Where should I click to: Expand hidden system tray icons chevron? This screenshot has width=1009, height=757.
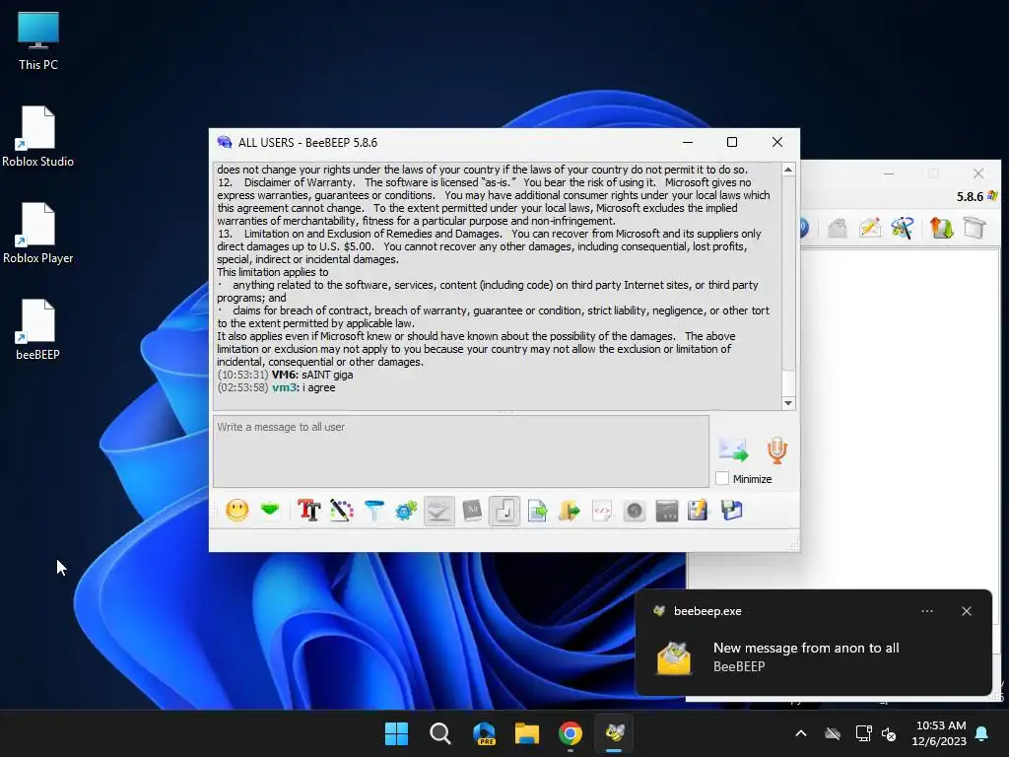point(801,733)
